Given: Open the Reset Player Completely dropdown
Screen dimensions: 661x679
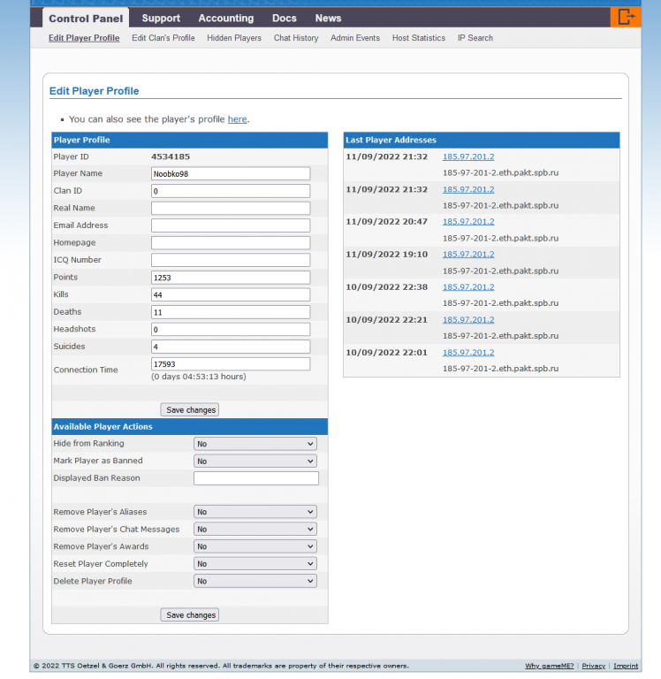Looking at the screenshot, I should (255, 564).
